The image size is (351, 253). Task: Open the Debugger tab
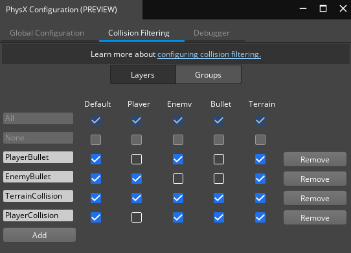(x=212, y=33)
